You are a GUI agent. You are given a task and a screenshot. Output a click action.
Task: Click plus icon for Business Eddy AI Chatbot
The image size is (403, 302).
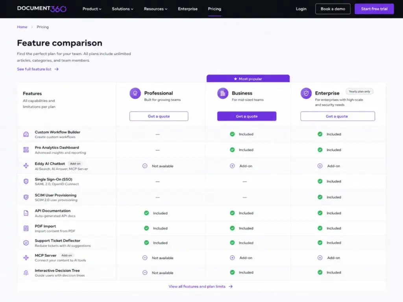pyautogui.click(x=232, y=166)
